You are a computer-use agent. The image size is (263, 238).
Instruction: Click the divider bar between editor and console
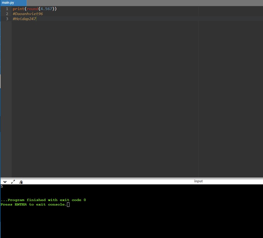coord(131,178)
